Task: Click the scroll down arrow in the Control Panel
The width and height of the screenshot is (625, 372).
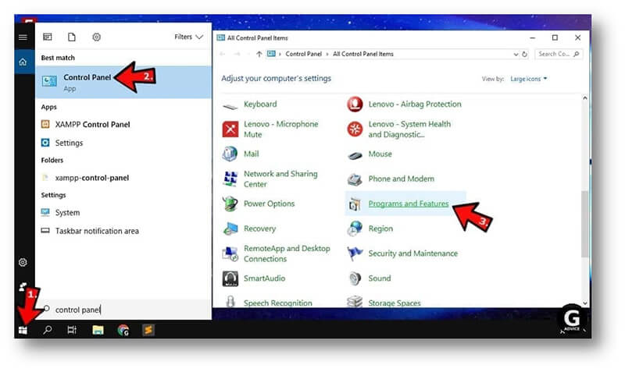Action: point(584,303)
